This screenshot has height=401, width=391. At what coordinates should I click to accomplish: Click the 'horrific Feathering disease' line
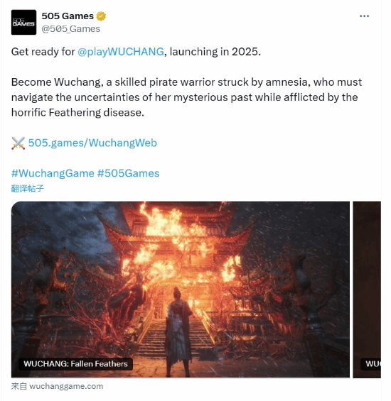coord(77,113)
